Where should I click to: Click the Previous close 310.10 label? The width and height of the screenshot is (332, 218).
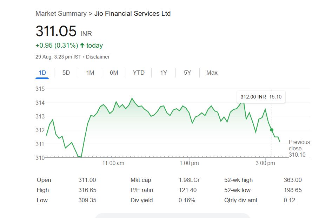coord(299,148)
